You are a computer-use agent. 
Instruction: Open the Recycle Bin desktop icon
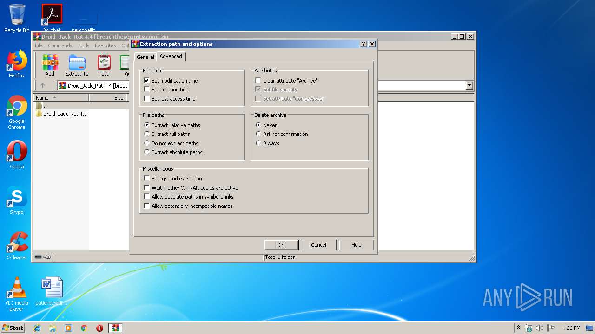click(17, 19)
